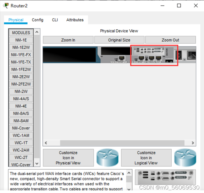204x193 pixels.
Task: Click device view scroll right arrow
Action: pos(193,143)
